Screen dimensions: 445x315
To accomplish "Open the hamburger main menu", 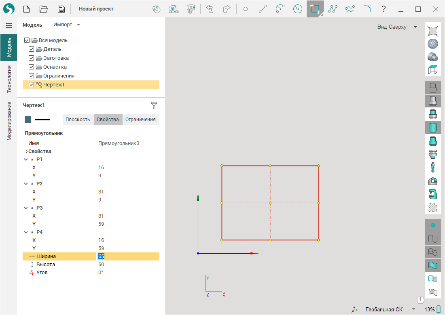I will (x=8, y=25).
